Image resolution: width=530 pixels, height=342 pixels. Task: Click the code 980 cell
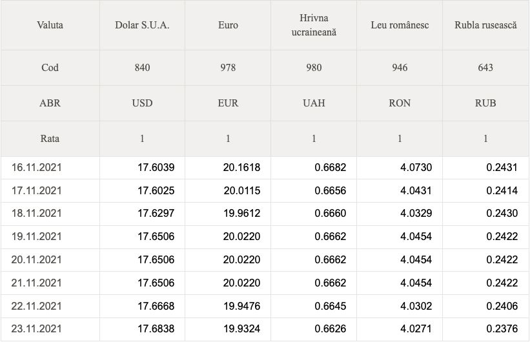tap(314, 68)
